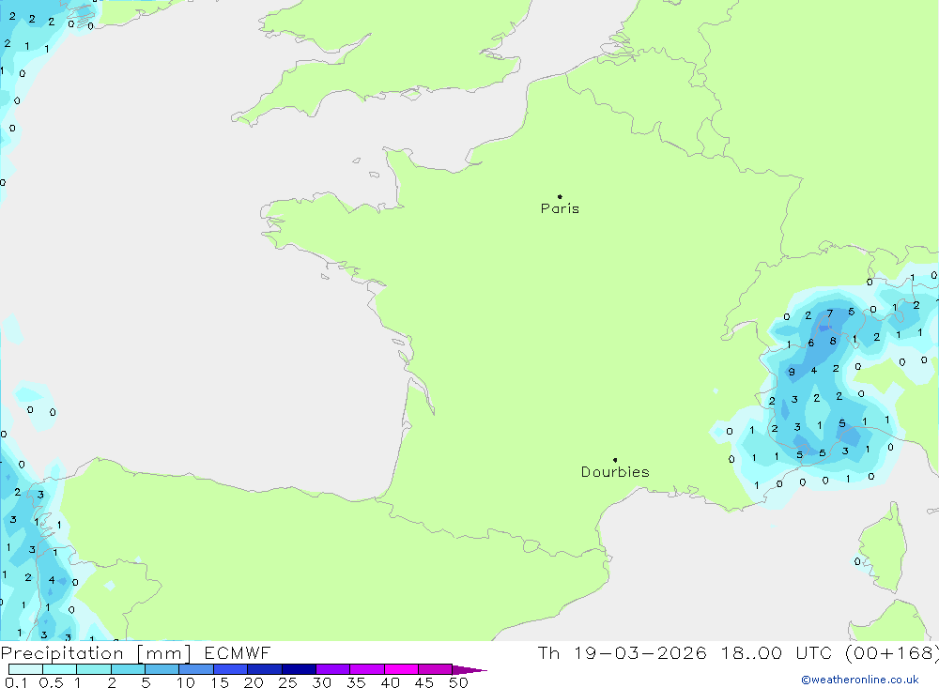Click the precipitation value 9 over the Alps
This screenshot has height=688, width=939.
click(x=792, y=372)
